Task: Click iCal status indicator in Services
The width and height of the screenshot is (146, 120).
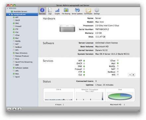Action: click(x=84, y=75)
